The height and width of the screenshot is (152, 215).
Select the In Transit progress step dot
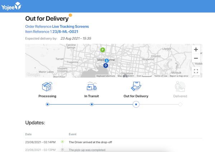pyautogui.click(x=92, y=105)
